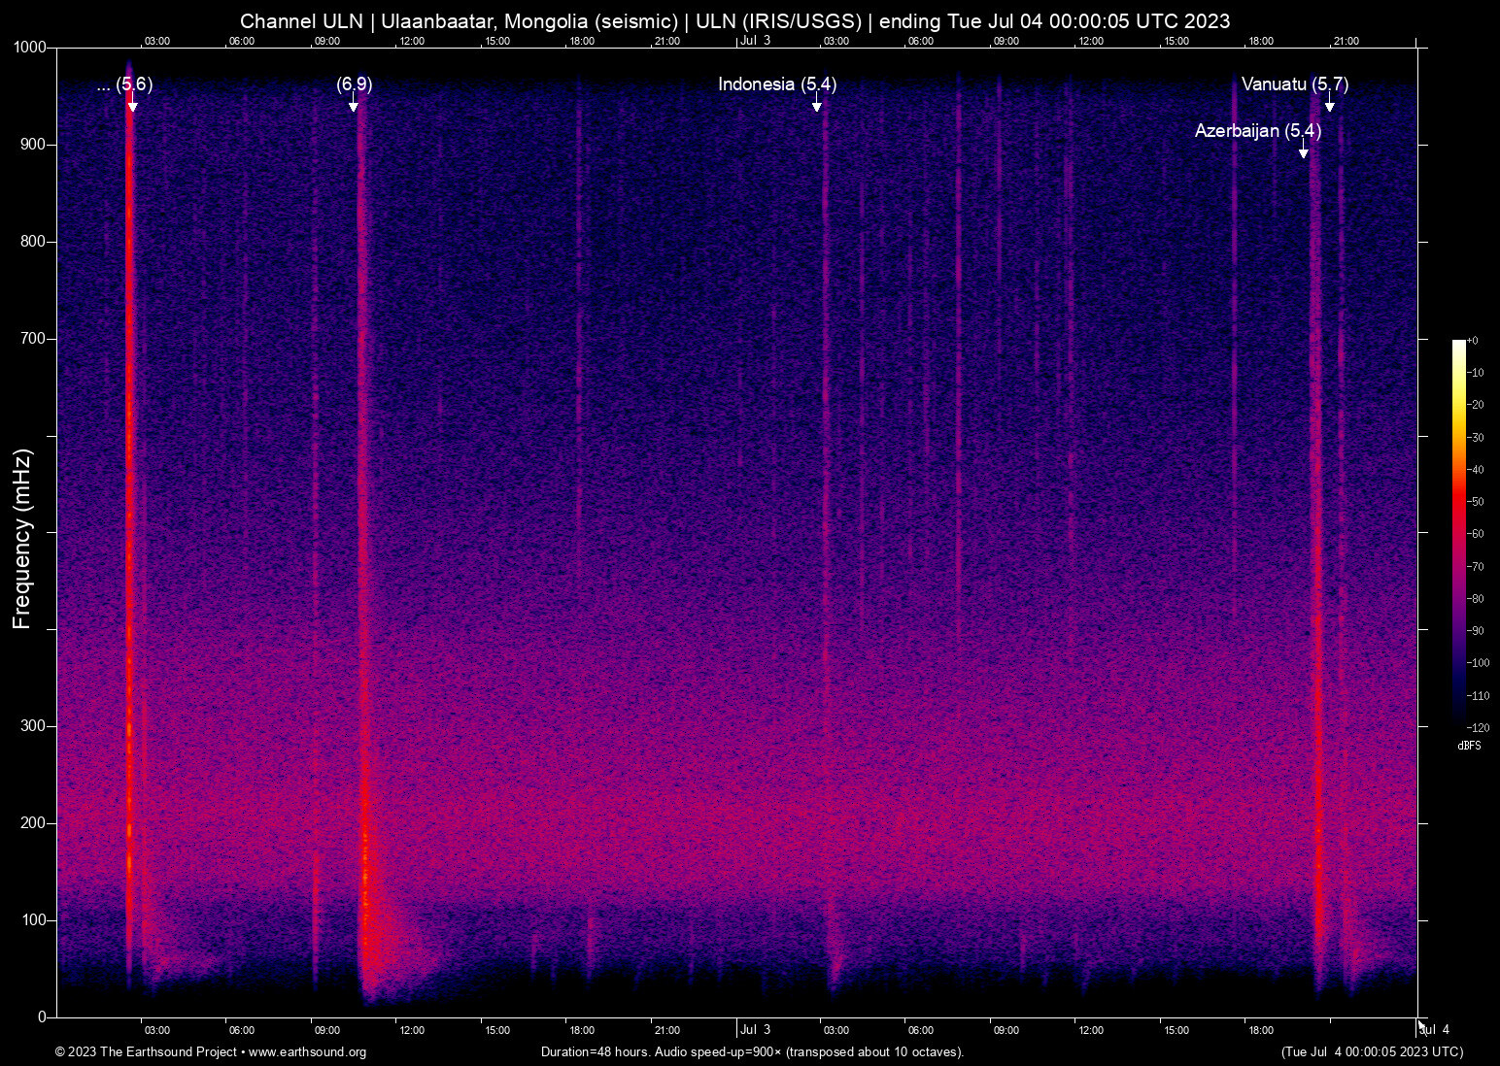
Task: Click the Indonesia (5.4) event label
Action: (x=777, y=84)
